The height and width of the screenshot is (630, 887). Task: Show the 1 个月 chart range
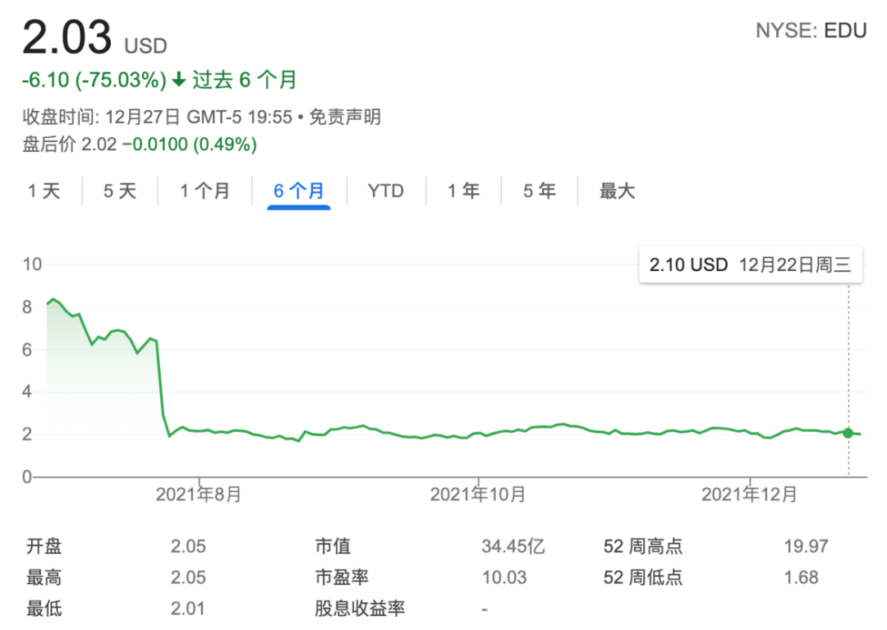pyautogui.click(x=205, y=191)
